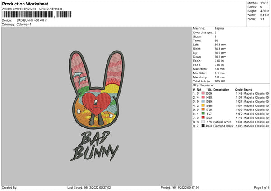
Task: Click the Height value '4.80 in'
Action: [264, 11]
